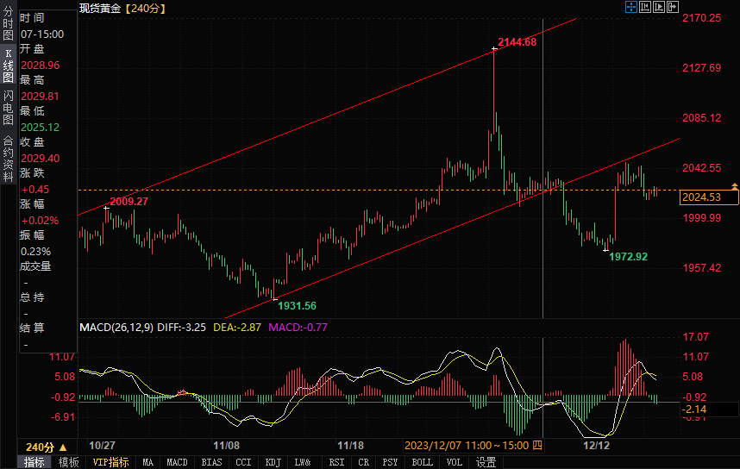The image size is (740, 469).
Task: Select the 模板 tab at bottom
Action: 69,462
